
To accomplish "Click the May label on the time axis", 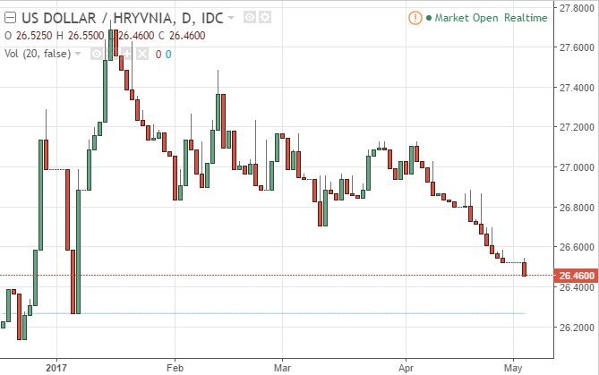I will pos(513,368).
